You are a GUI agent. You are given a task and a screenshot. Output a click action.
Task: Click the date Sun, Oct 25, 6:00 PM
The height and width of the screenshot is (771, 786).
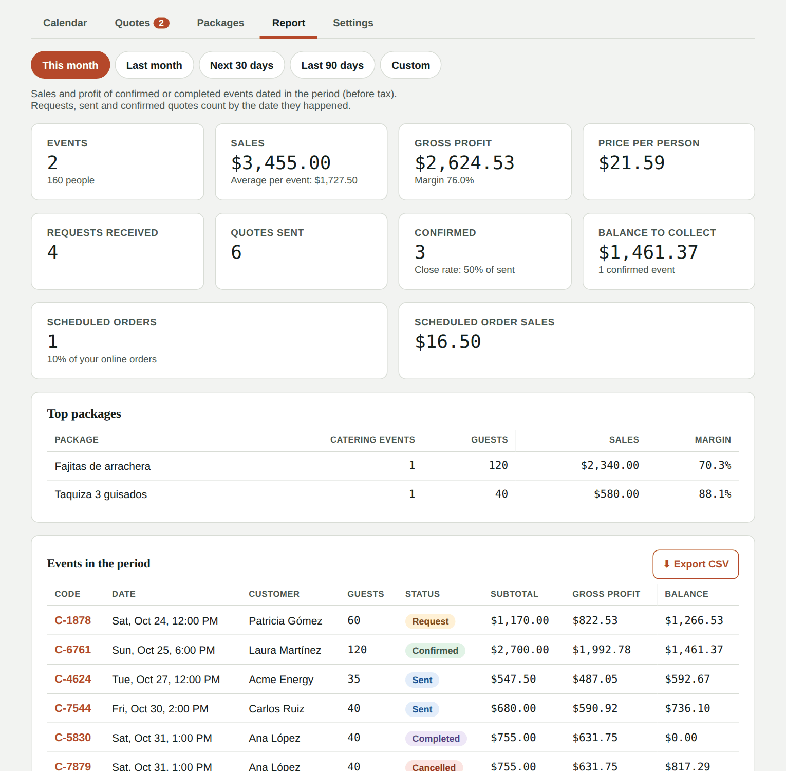click(163, 650)
